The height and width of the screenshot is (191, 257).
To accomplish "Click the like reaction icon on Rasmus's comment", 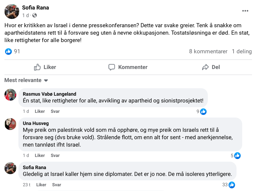I will pyautogui.click(x=203, y=112).
